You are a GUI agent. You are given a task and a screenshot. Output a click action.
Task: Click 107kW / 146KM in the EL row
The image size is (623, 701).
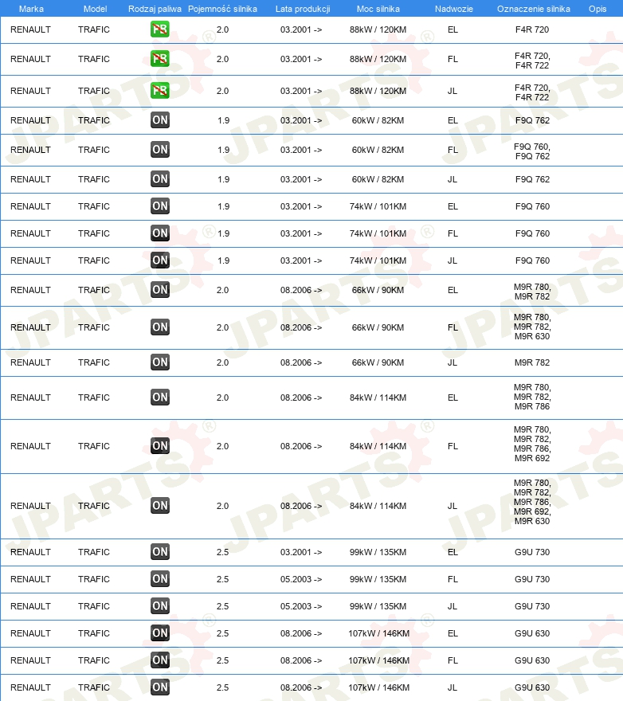click(x=378, y=633)
